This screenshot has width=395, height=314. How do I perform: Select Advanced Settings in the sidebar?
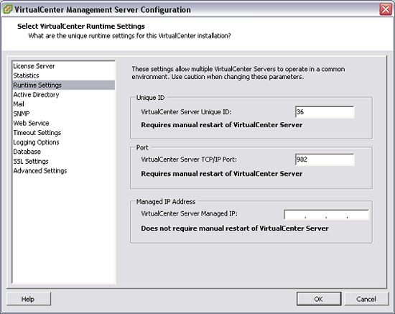pos(40,170)
